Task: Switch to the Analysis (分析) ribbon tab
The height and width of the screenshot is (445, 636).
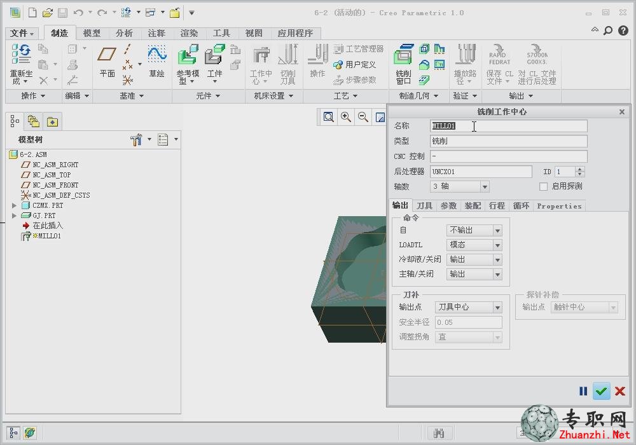Action: point(124,33)
